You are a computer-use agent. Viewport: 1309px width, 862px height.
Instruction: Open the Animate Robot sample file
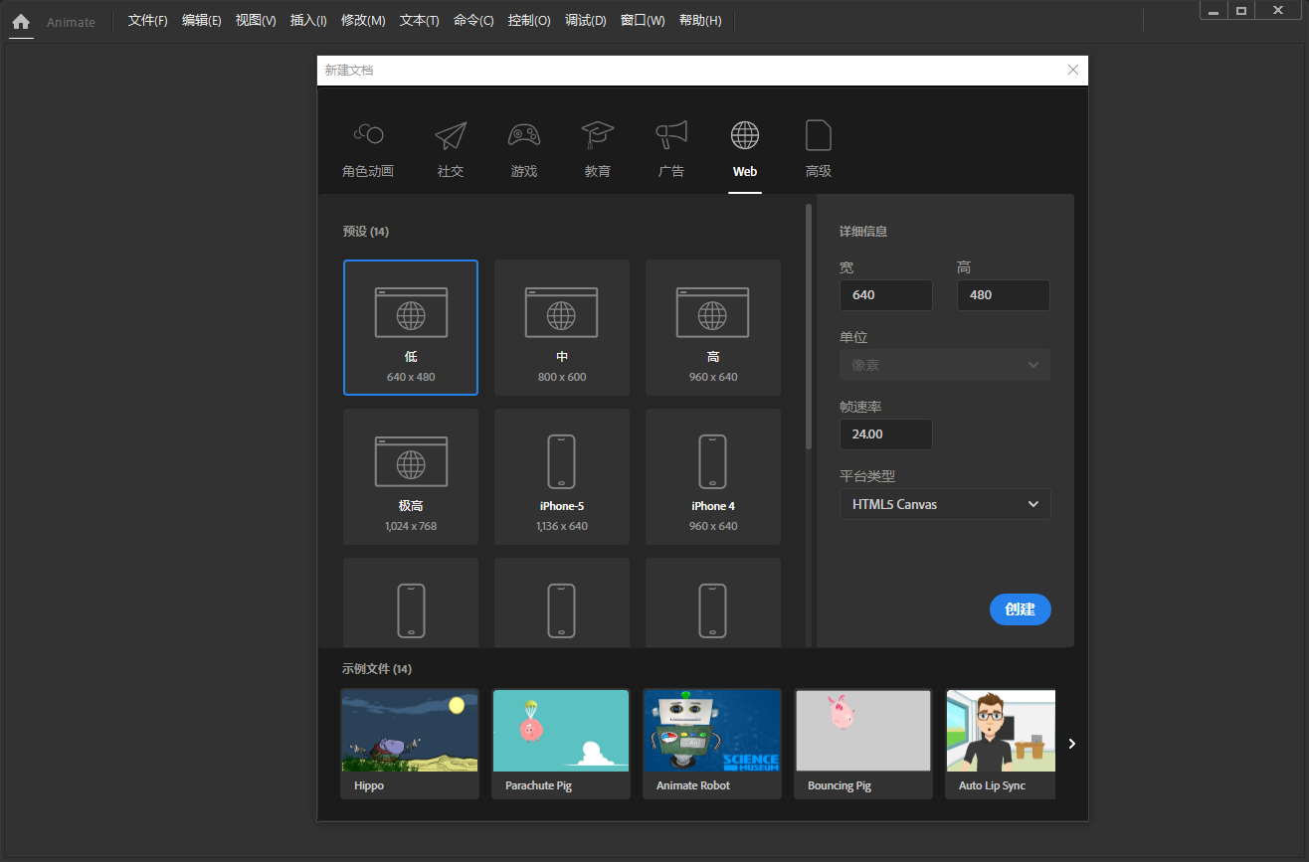tap(712, 744)
